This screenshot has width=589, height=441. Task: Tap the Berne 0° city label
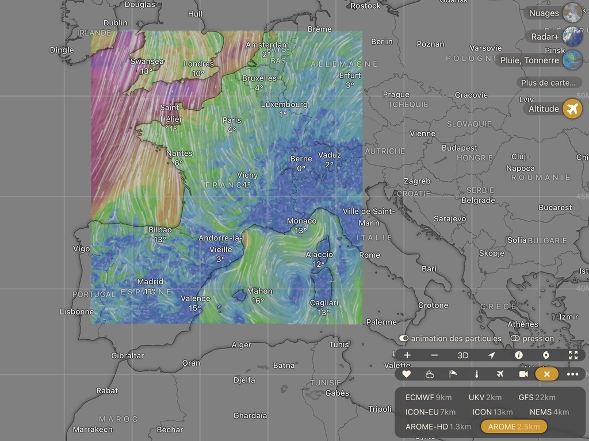pos(301,163)
